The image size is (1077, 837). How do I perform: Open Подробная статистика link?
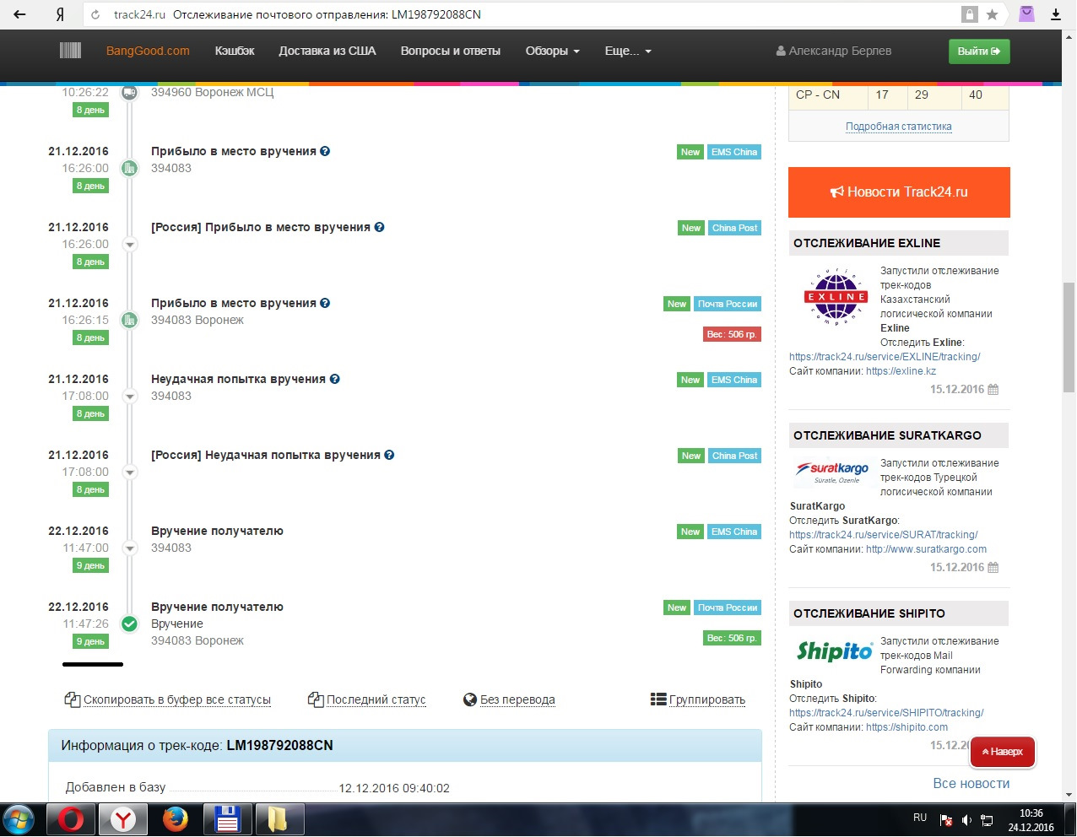tap(899, 127)
